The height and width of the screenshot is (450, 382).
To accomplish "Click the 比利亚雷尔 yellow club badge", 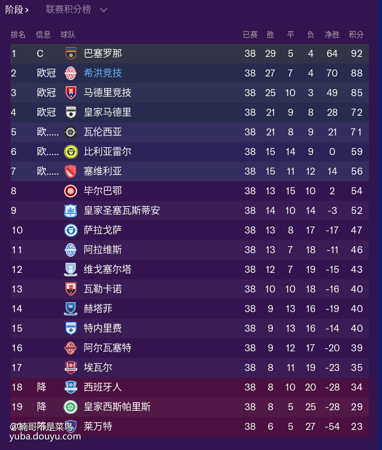I will point(70,152).
